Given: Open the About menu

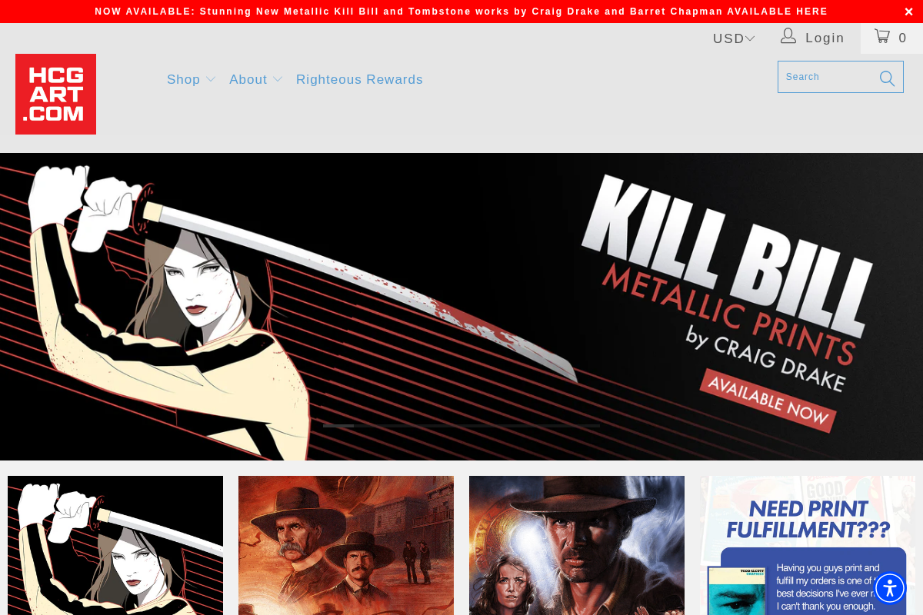Looking at the screenshot, I should pyautogui.click(x=248, y=79).
